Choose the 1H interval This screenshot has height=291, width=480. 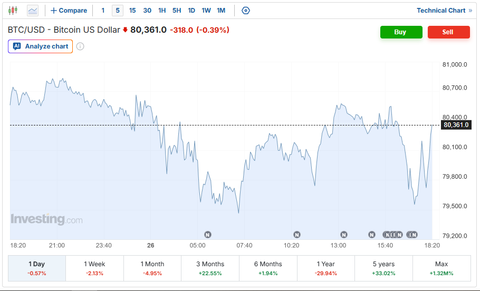click(x=162, y=11)
